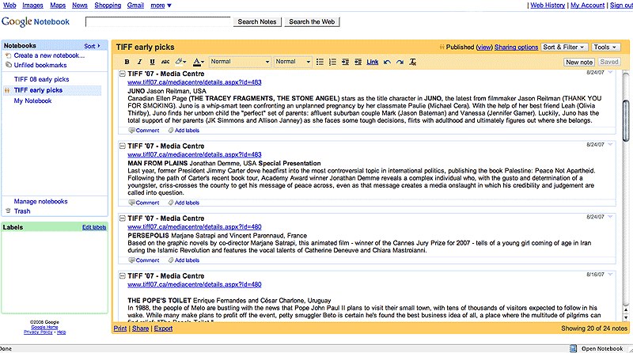Open the font style Normal dropdown

[x=240, y=62]
